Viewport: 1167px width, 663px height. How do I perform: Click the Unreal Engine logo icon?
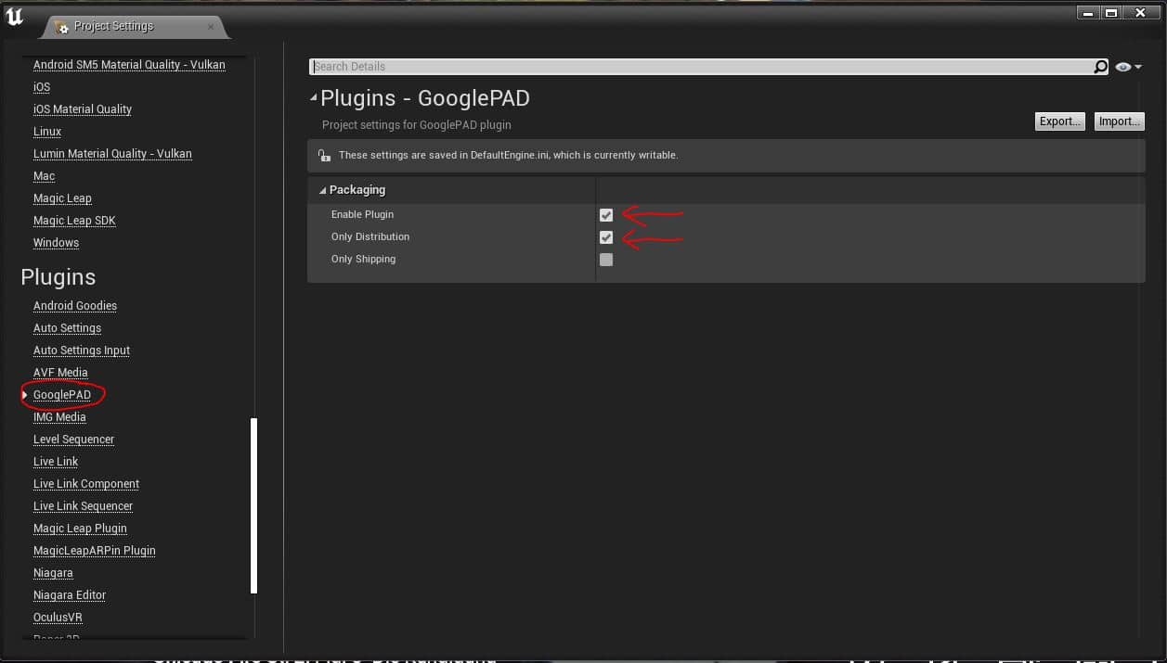tap(15, 17)
